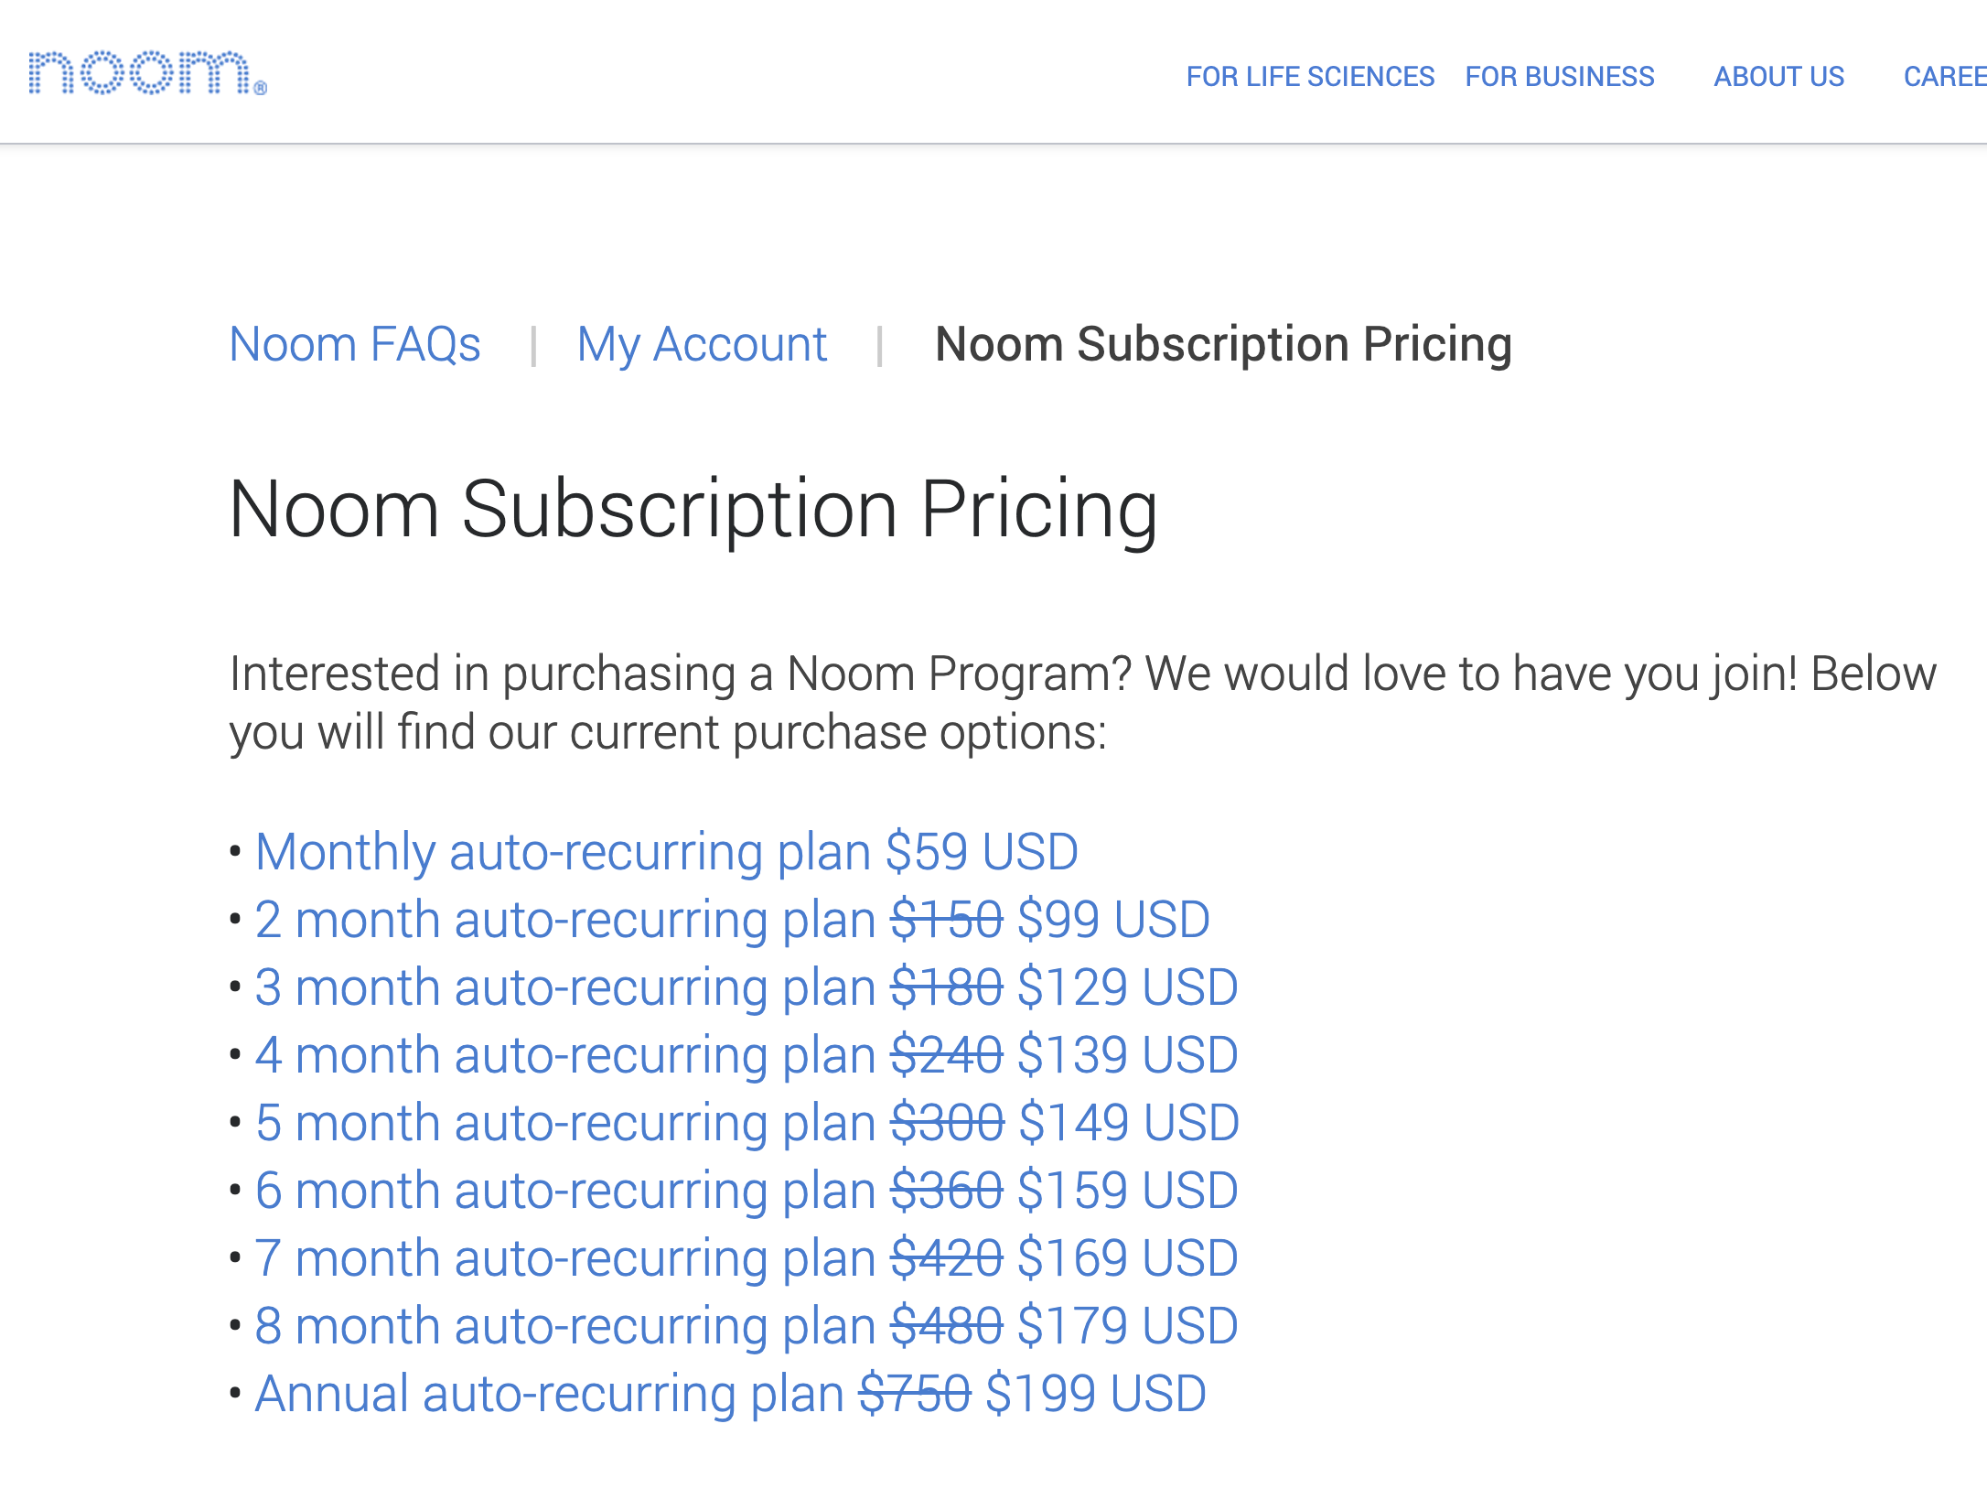The image size is (1987, 1510).
Task: Open the For Life Sciences menu item
Action: click(1310, 77)
